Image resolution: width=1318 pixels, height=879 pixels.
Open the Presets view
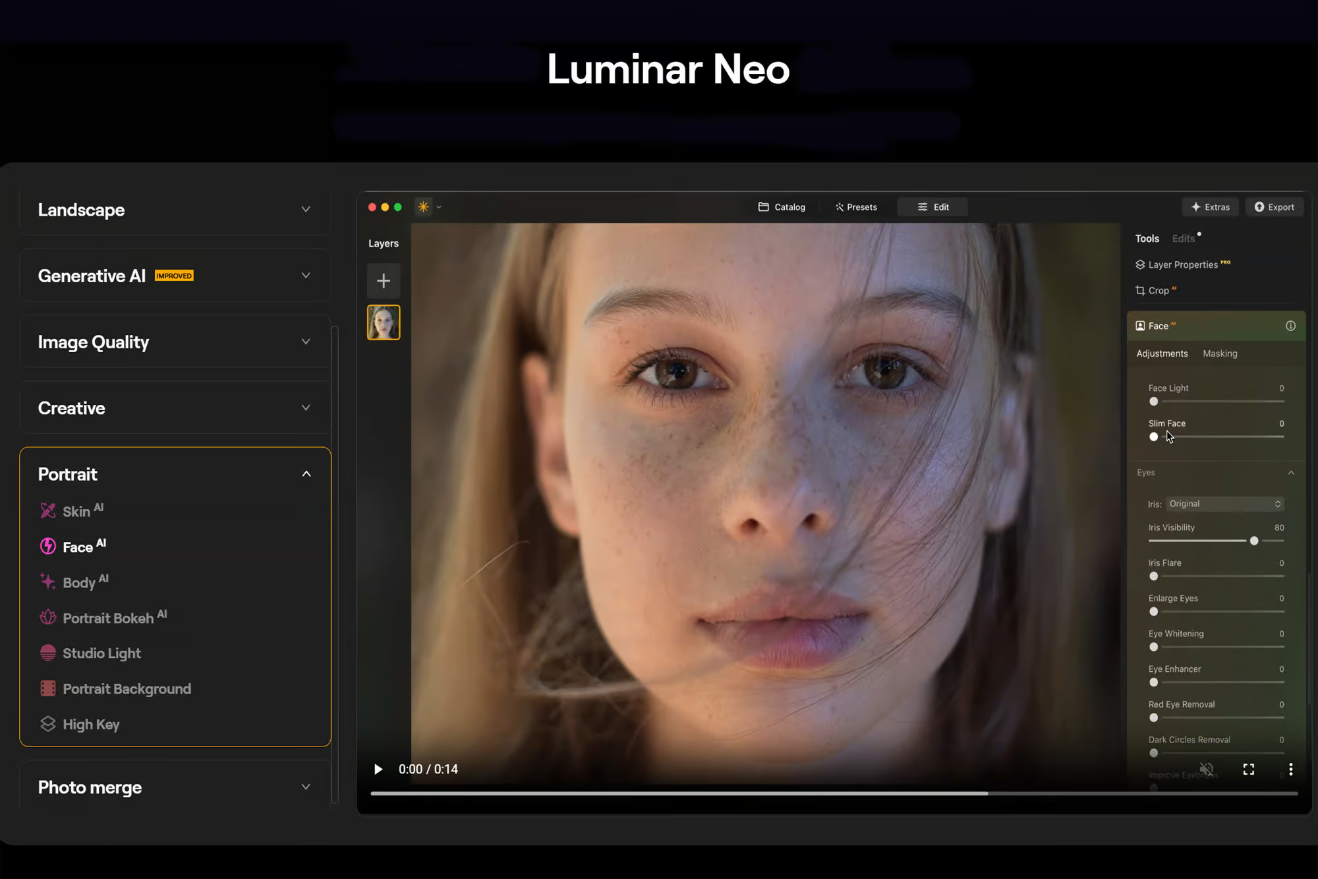pyautogui.click(x=856, y=206)
